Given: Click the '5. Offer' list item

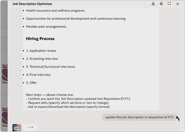Looking at the screenshot, I should 31,83.
